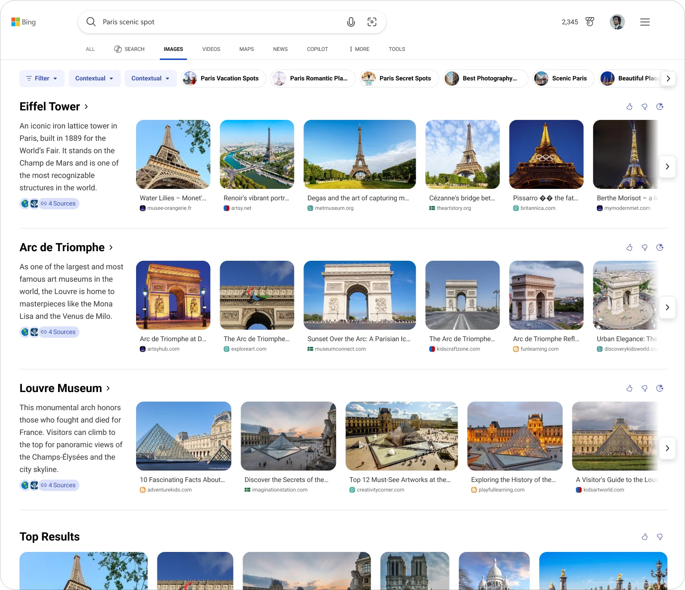Screen dimensions: 685x590
Task: Select the COPILOT tab
Action: [x=317, y=49]
